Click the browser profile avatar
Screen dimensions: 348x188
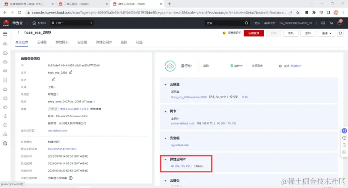[336, 12]
